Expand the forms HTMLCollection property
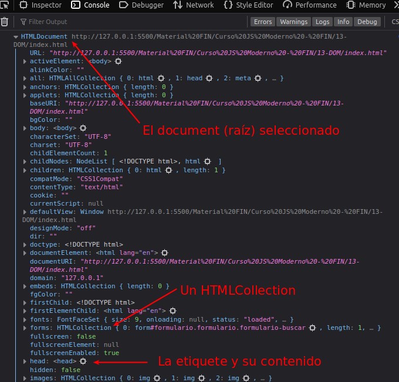This screenshot has width=399, height=382. (25, 328)
